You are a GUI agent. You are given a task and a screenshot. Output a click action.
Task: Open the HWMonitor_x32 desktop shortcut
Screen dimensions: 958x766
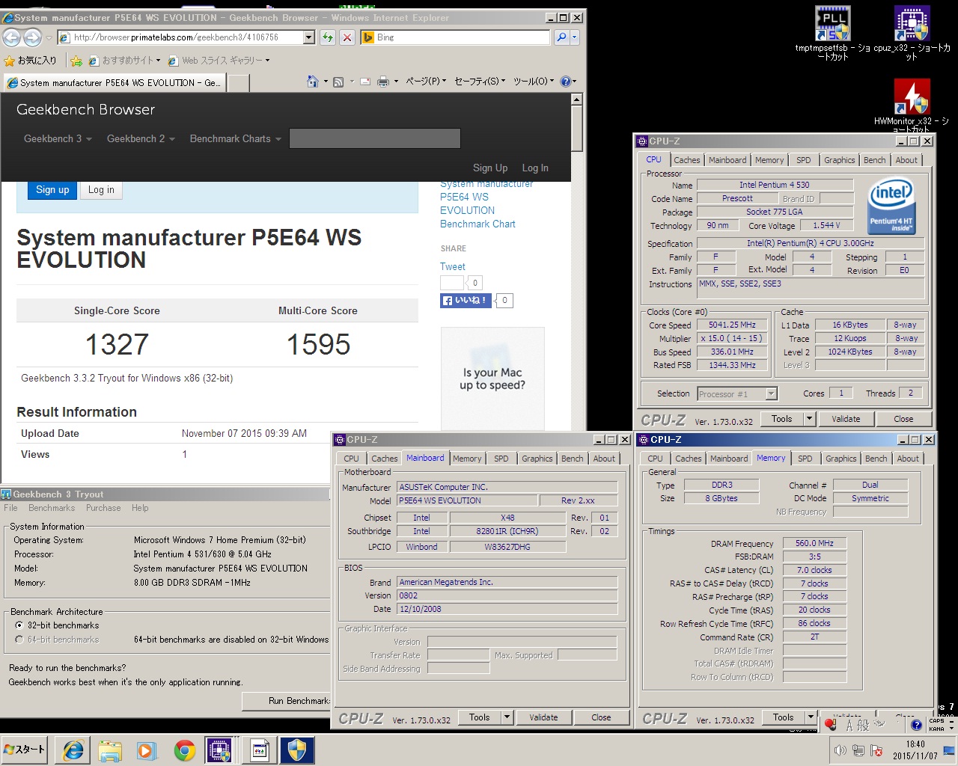912,105
